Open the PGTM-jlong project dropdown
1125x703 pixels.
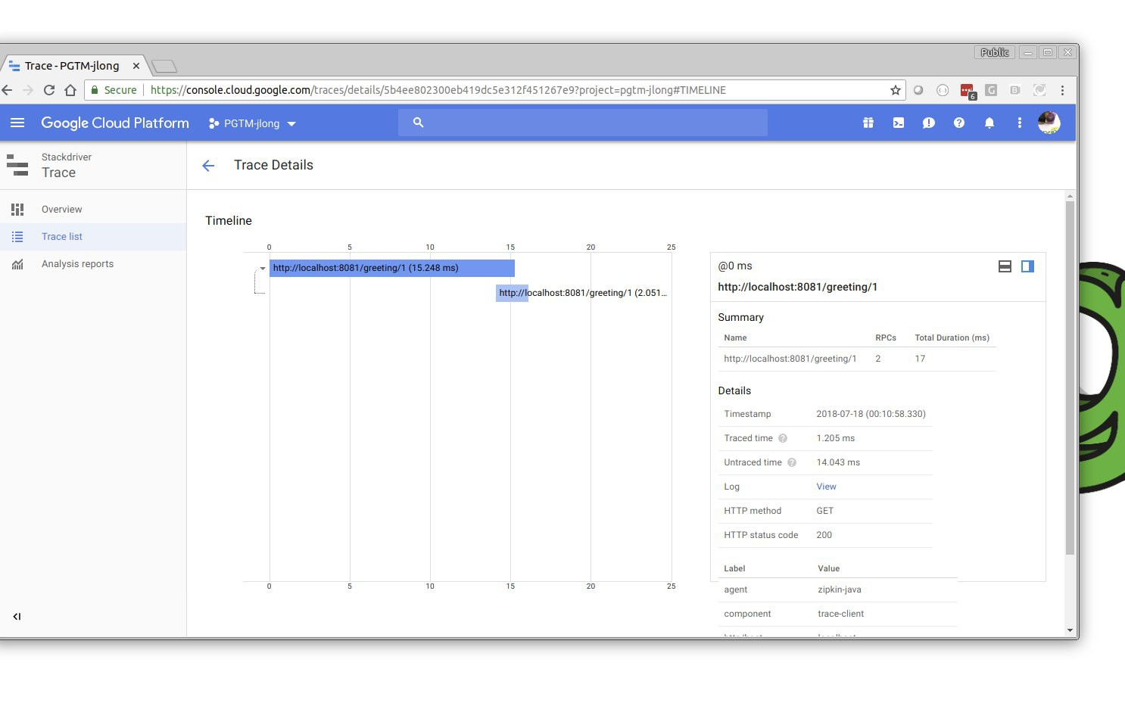point(252,123)
